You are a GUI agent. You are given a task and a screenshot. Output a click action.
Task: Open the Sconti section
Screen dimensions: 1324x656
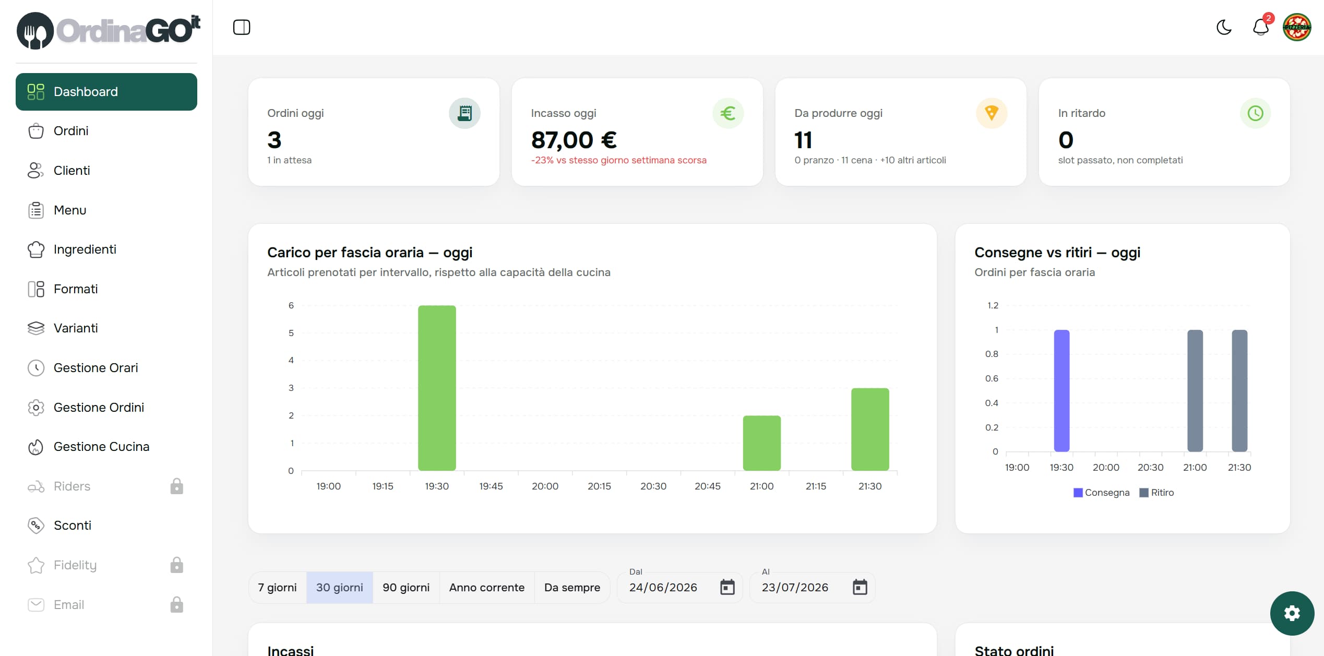[106, 526]
